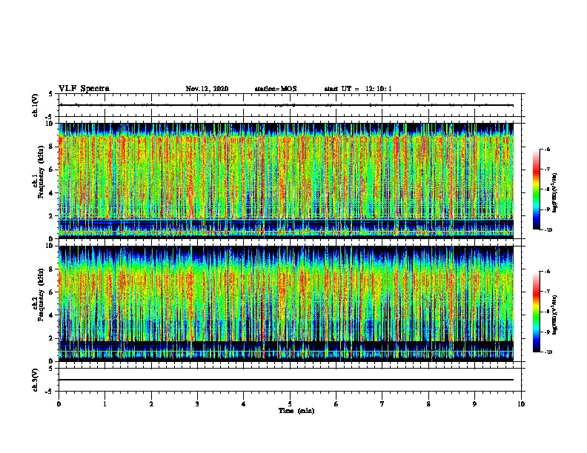Viewport: 587px width, 453px height.
Task: Click the ch.1 spectrogram panel
Action: pyautogui.click(x=286, y=181)
